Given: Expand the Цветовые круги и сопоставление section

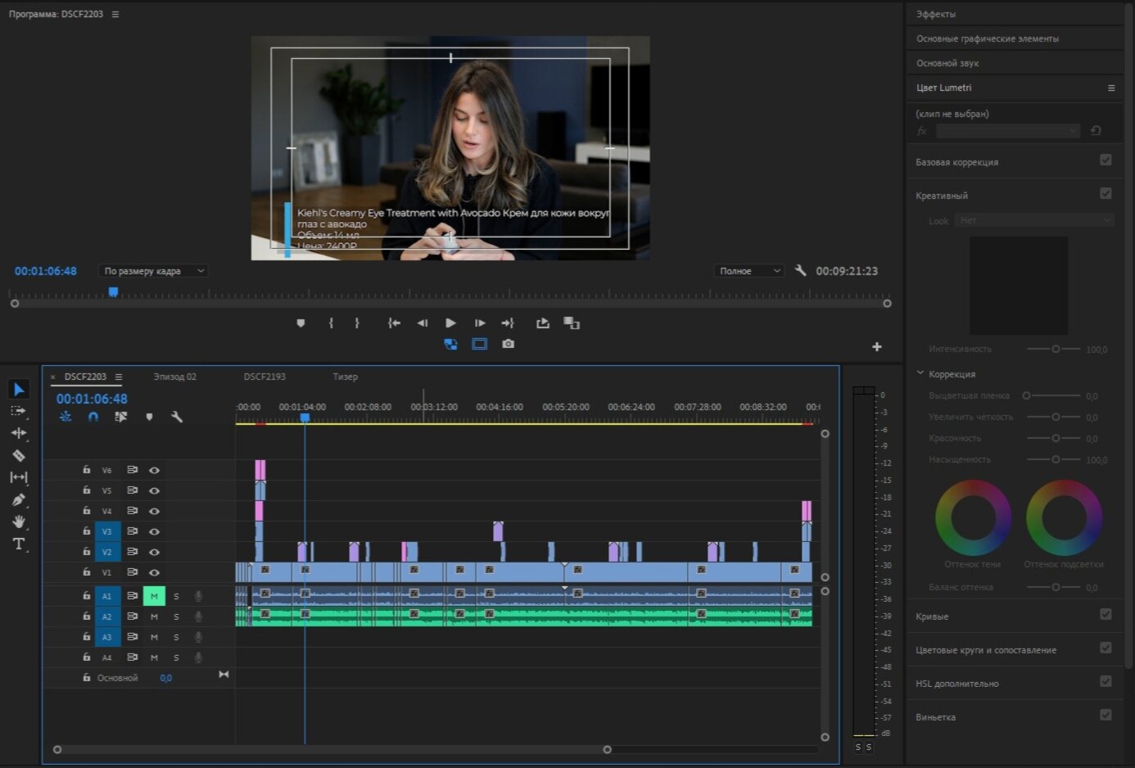Looking at the screenshot, I should [986, 650].
